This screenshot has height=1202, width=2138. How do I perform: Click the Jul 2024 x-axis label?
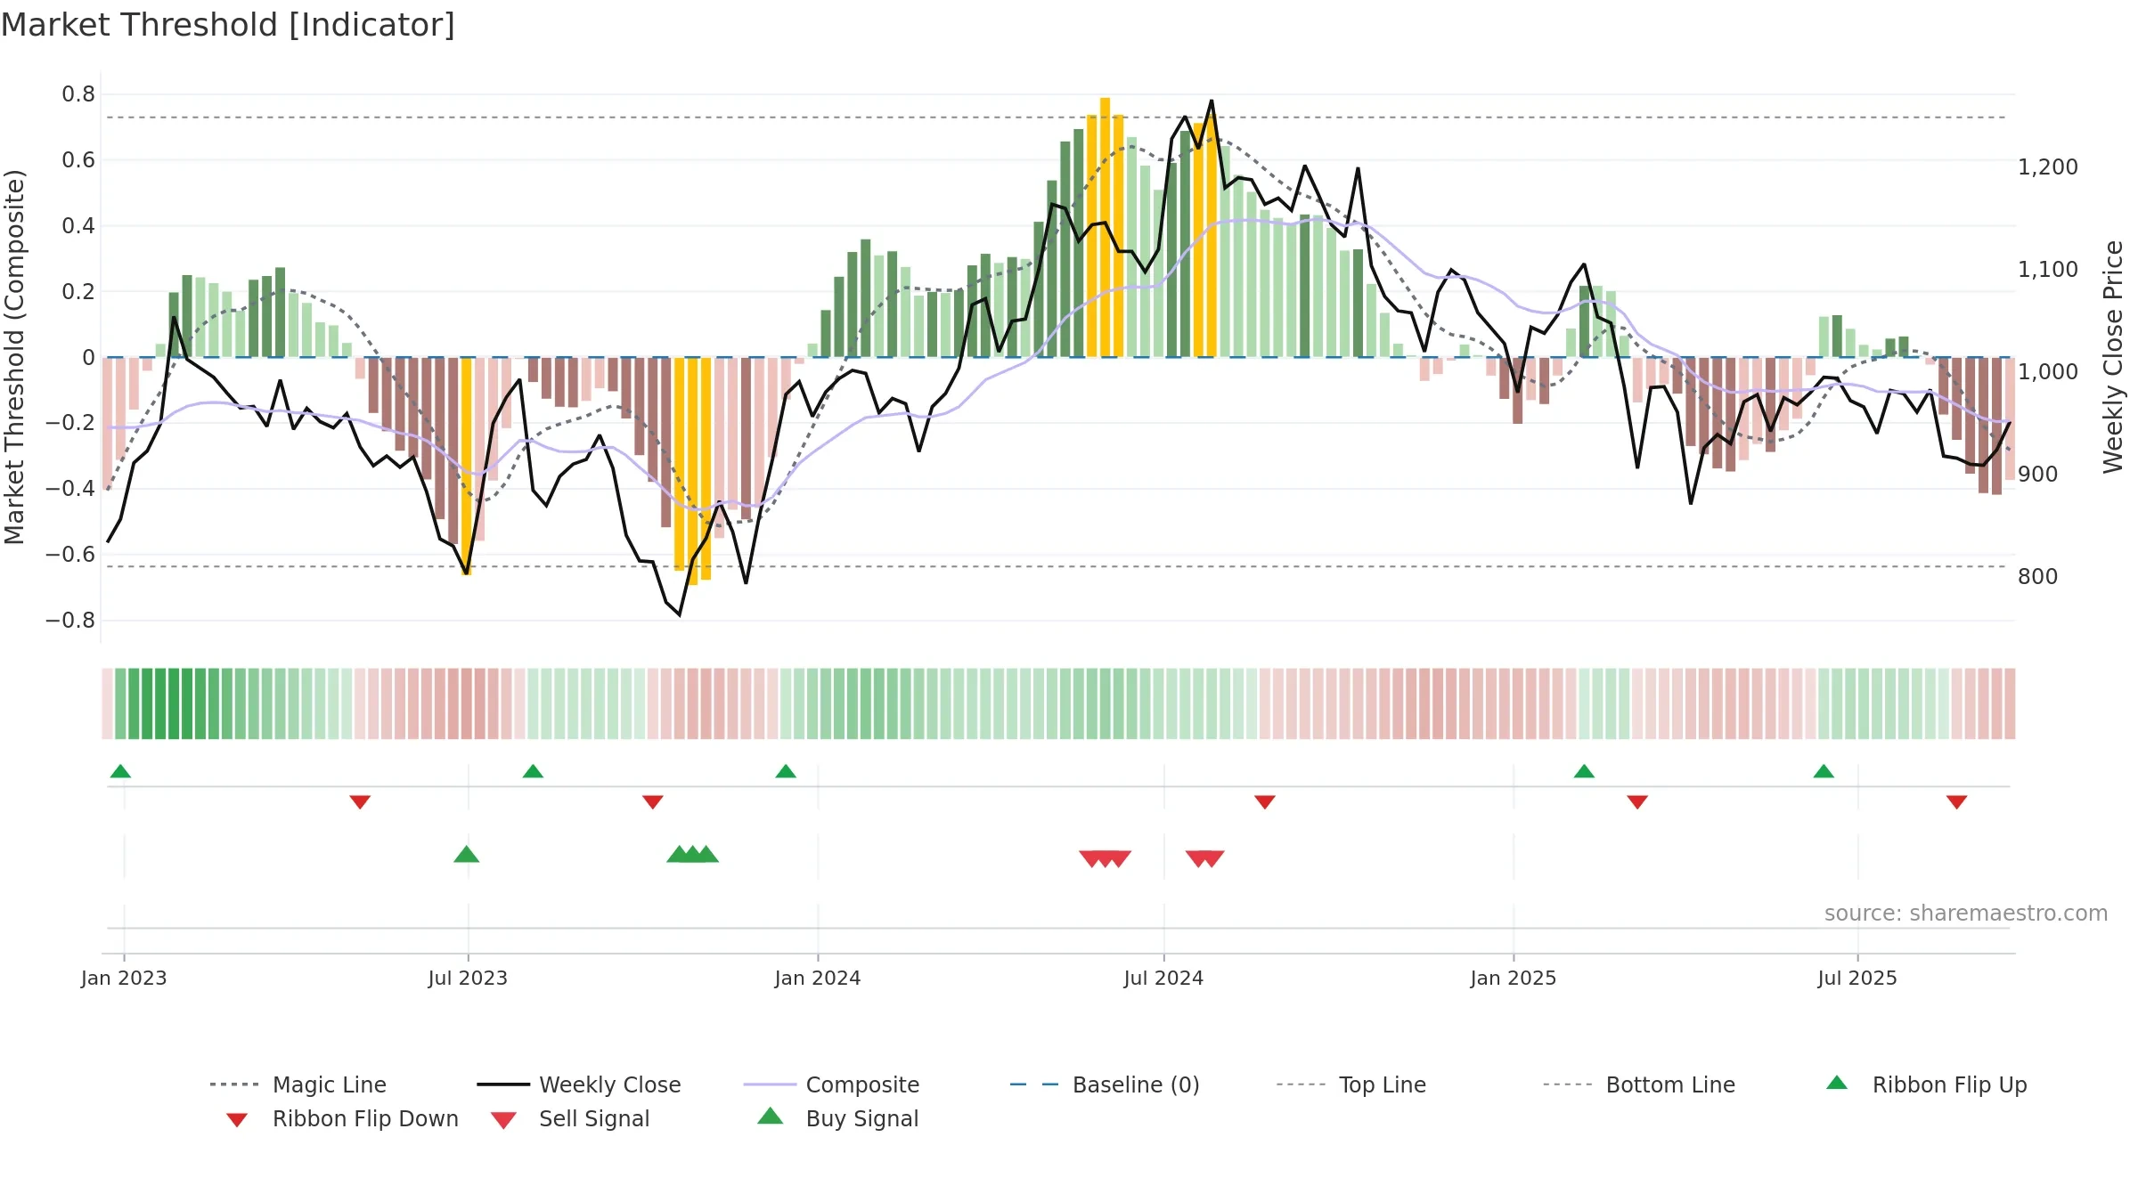point(1163,978)
